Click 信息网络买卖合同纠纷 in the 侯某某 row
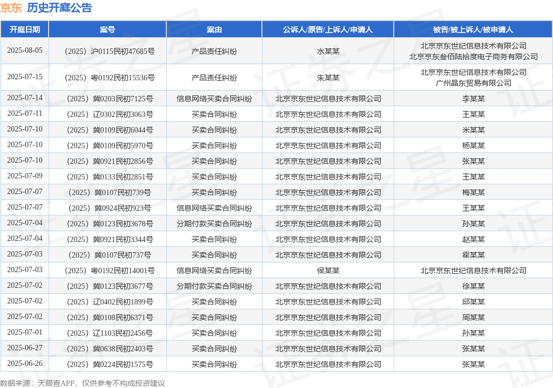 click(x=214, y=271)
